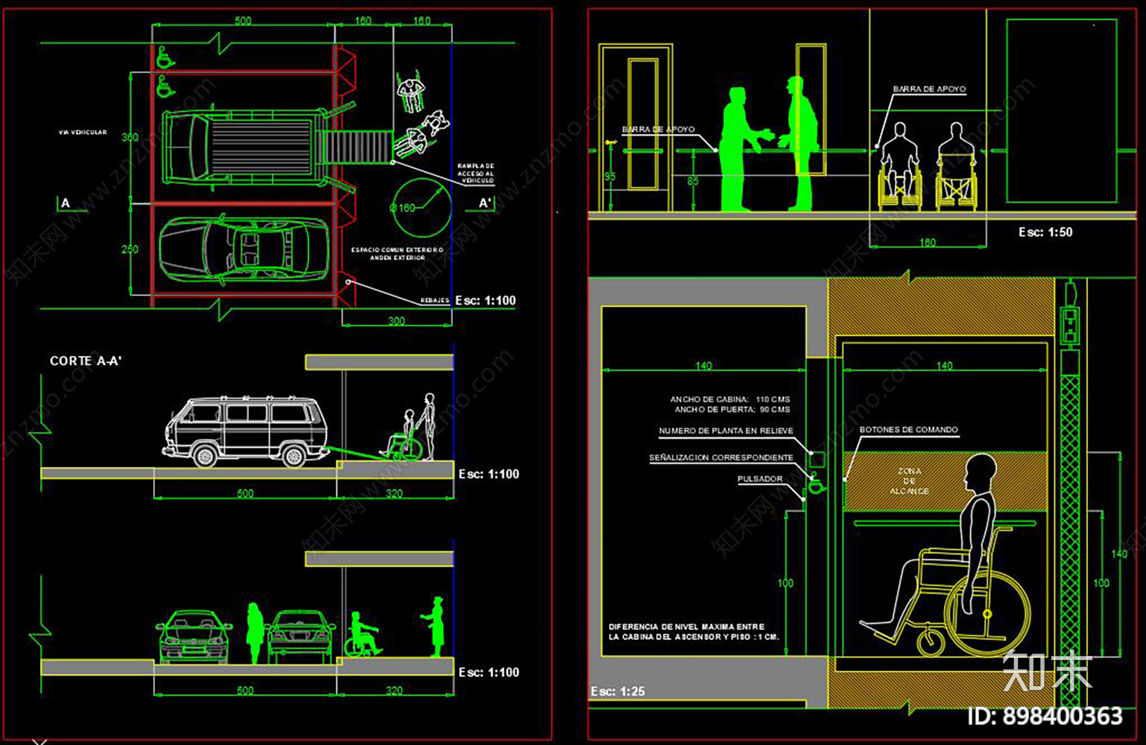Click the 85 height dimension
The image size is (1146, 745).
693,181
